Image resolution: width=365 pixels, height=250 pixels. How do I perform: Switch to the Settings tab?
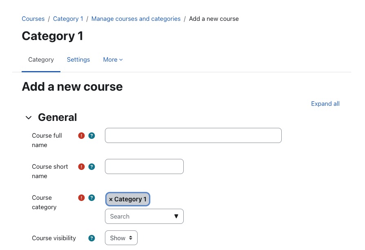tap(78, 60)
